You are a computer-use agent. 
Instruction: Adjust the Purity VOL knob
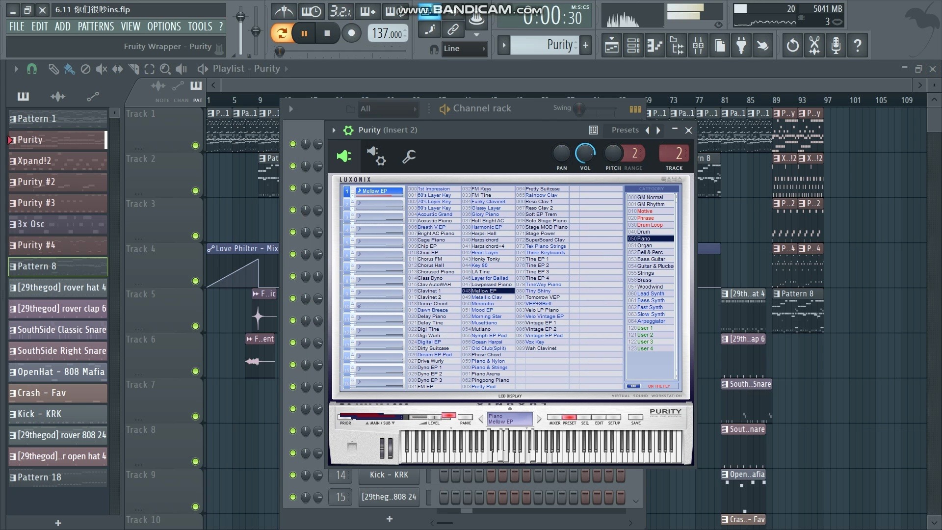pyautogui.click(x=585, y=154)
